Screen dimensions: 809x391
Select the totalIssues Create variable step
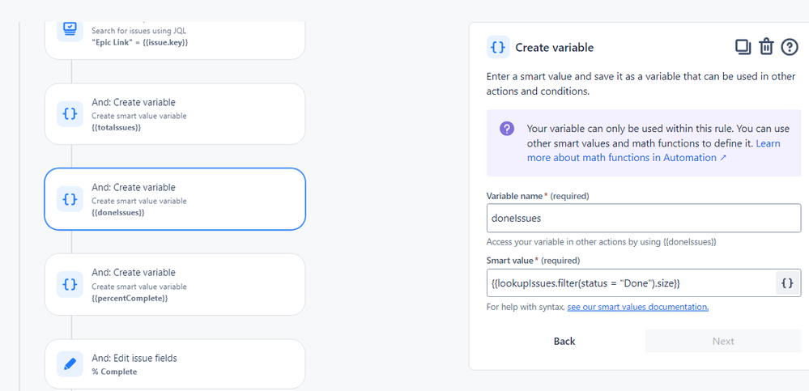click(x=175, y=114)
